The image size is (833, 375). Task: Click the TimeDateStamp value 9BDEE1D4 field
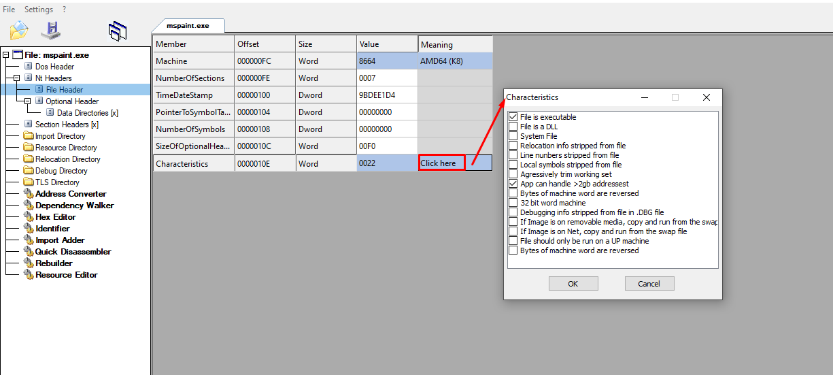(387, 95)
